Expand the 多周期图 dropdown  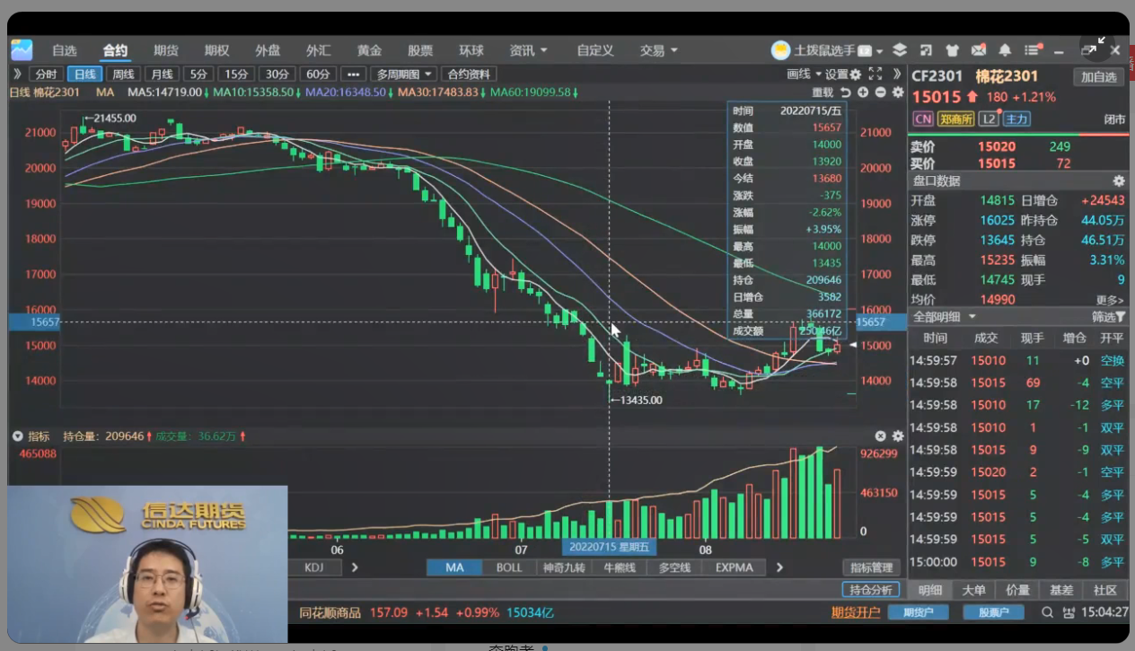404,75
